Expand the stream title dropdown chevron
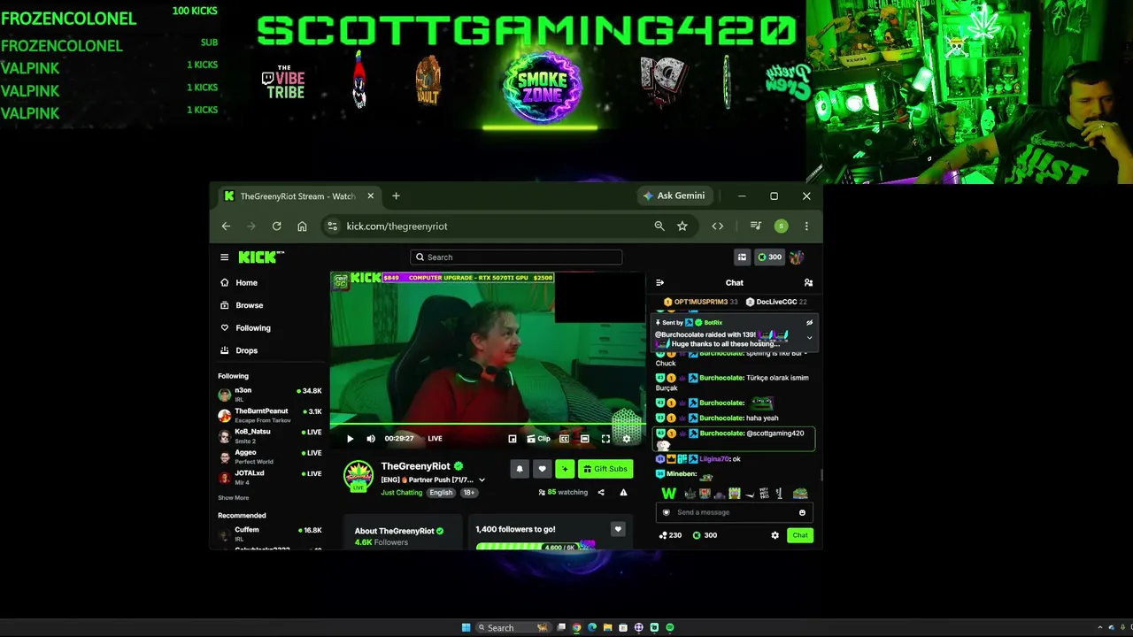Viewport: 1133px width, 637px height. coord(482,480)
